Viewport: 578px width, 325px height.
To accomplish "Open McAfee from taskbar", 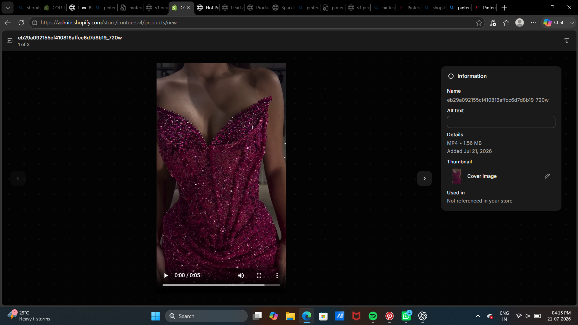I will pos(356,316).
